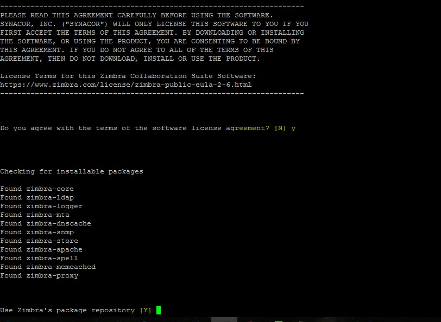Image resolution: width=441 pixels, height=322 pixels.
Task: Click the 'SYNACOR, INC. ("SYNACOR")' line
Action: pyautogui.click(x=154, y=24)
